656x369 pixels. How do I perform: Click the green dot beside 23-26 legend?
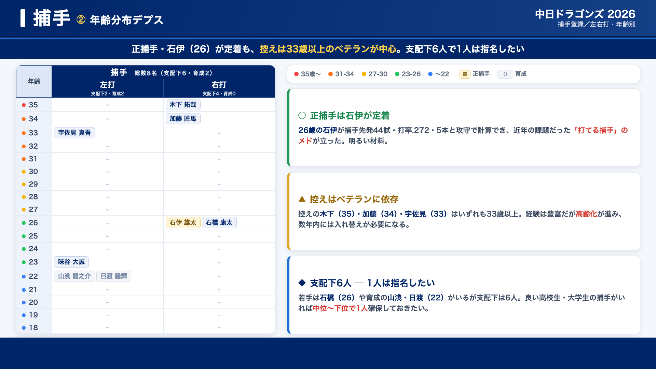397,74
